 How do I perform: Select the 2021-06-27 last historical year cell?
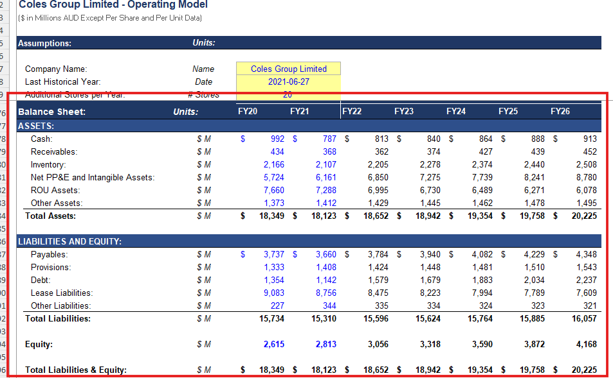click(x=289, y=82)
